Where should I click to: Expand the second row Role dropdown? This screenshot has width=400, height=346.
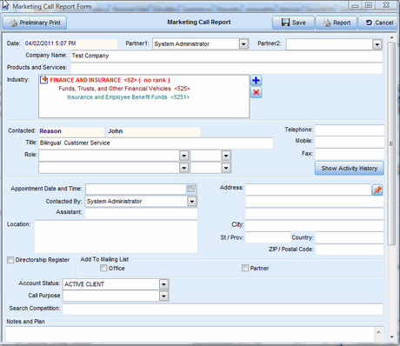click(x=183, y=168)
